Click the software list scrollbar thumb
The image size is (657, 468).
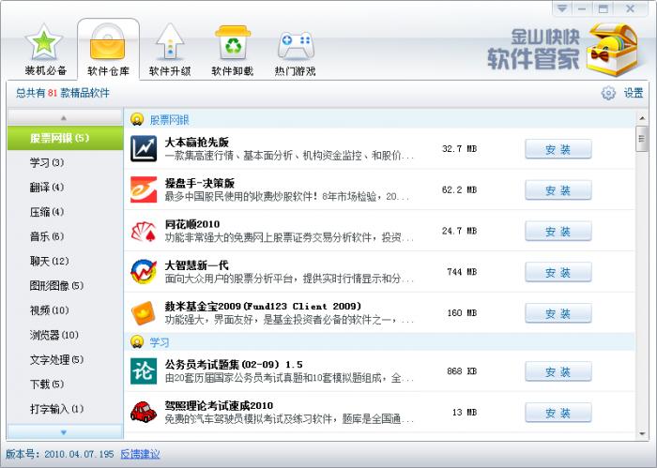click(x=642, y=139)
